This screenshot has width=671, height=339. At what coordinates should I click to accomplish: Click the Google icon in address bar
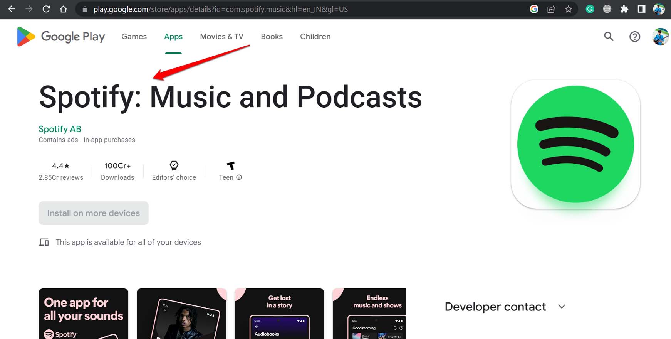pos(534,9)
